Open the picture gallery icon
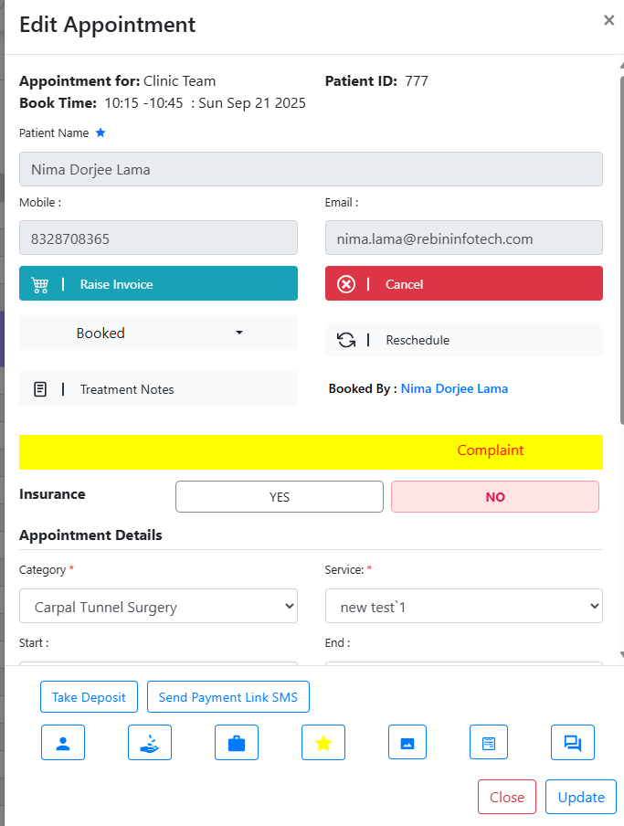 (407, 743)
